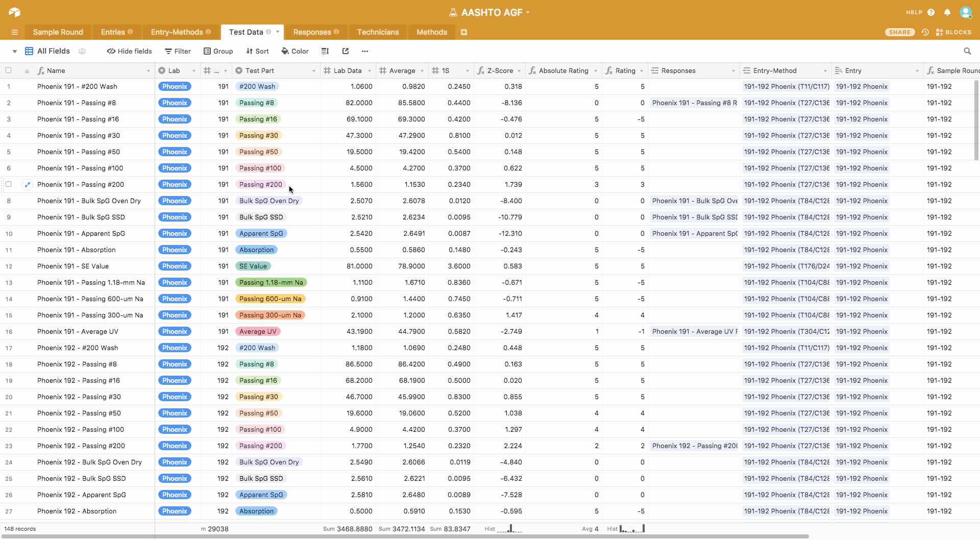This screenshot has width=980, height=540.
Task: Open the linked response Phoenix 191 - Average UV
Action: [x=695, y=331]
